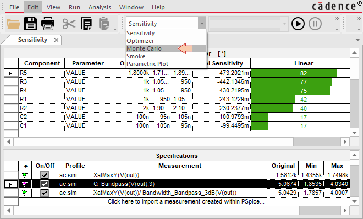Click the Print toolbar icon
This screenshot has height=219, width=363.
point(48,24)
